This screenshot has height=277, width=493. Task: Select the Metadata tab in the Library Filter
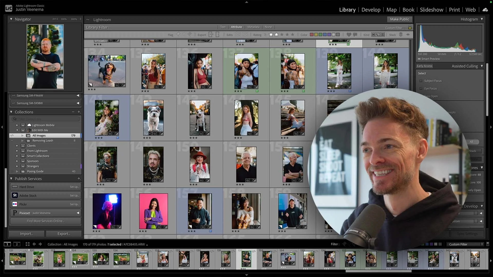pyautogui.click(x=253, y=27)
